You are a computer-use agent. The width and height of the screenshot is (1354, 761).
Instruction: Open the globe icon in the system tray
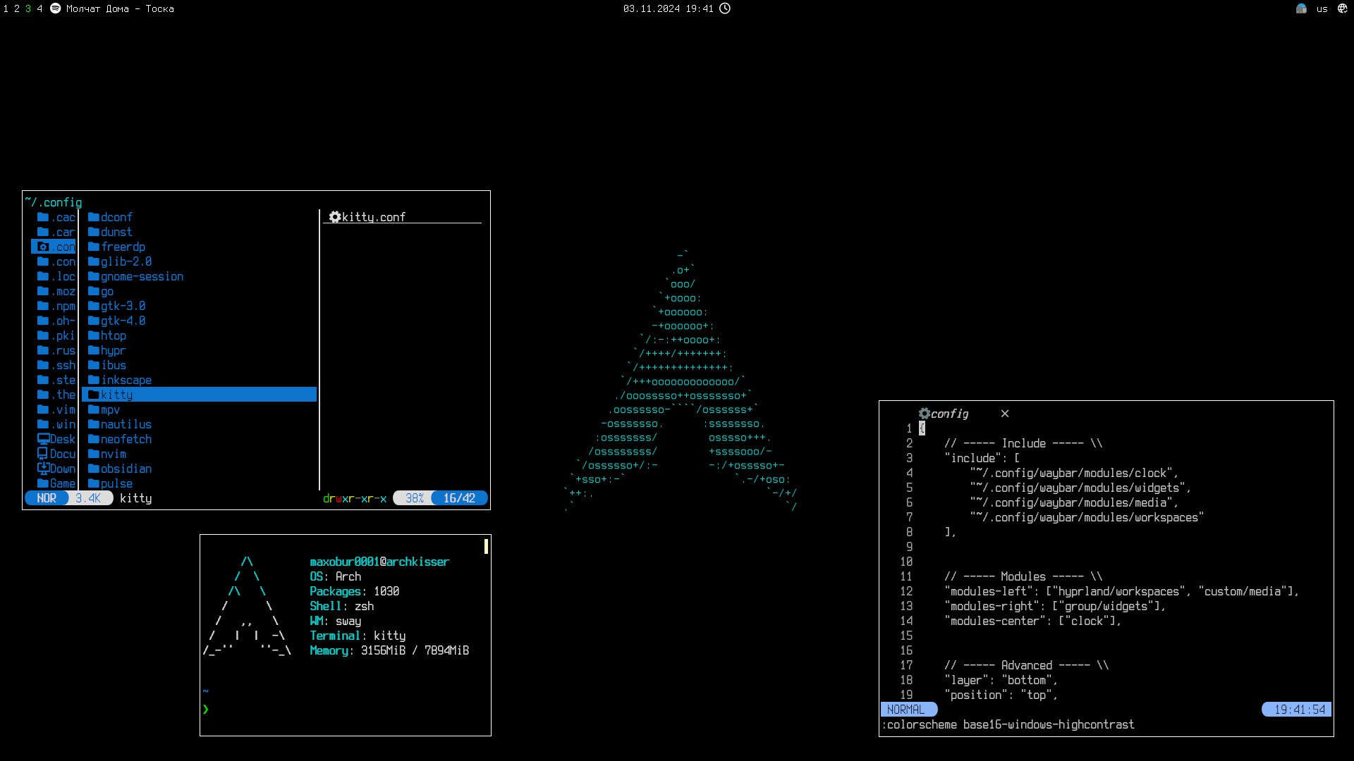[1343, 9]
